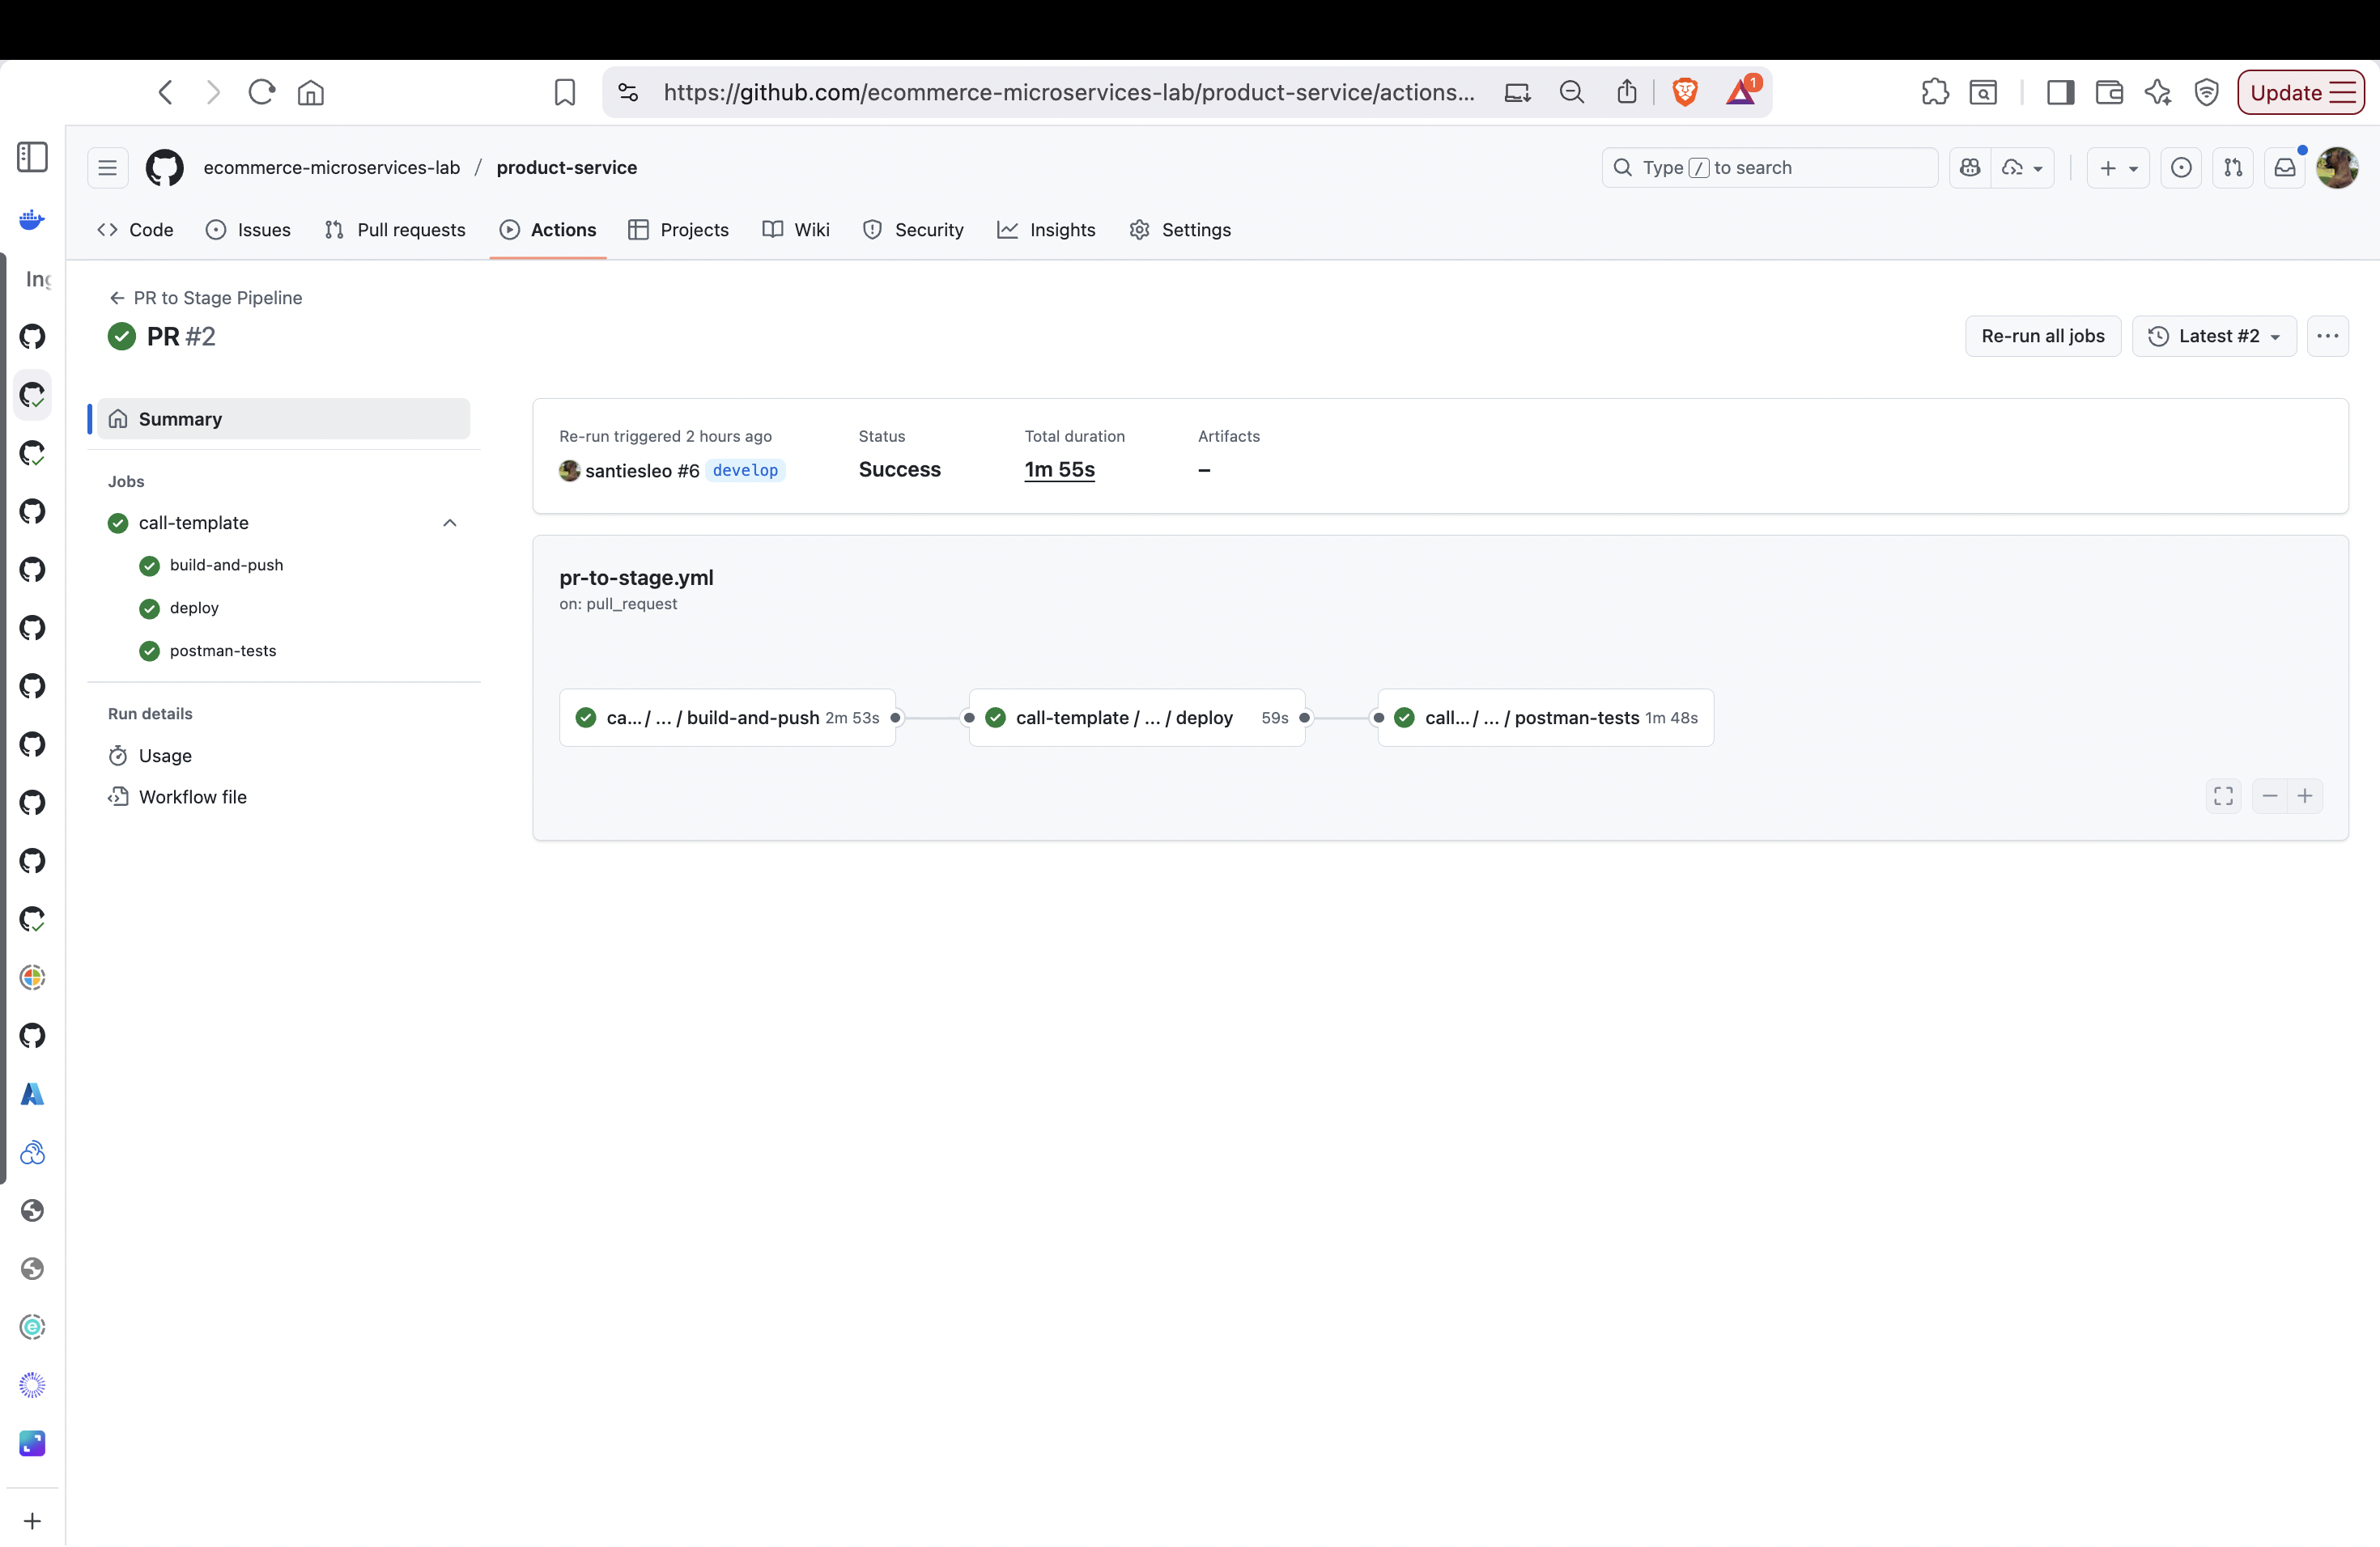Open the Brave Rewards triangle icon
The height and width of the screenshot is (1547, 2380).
(1741, 92)
